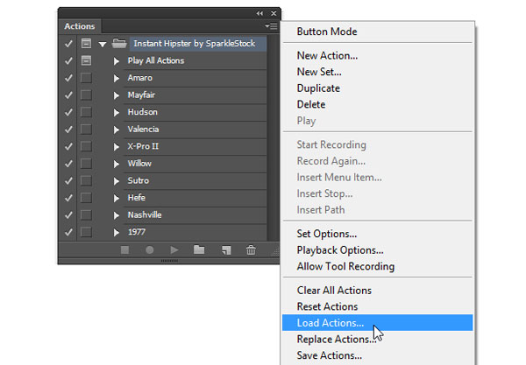Image resolution: width=526 pixels, height=365 pixels.
Task: Expand the 1977 action steps
Action: pos(116,232)
